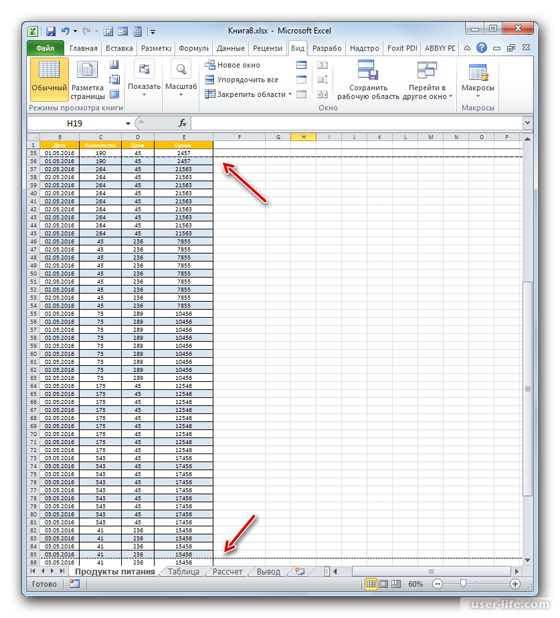560x618 pixels.
Task: Expand the formula bar with arrow
Action: pos(528,123)
